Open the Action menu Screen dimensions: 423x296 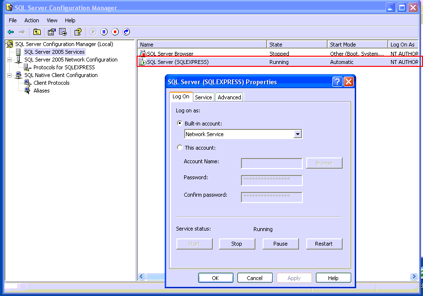pos(31,20)
